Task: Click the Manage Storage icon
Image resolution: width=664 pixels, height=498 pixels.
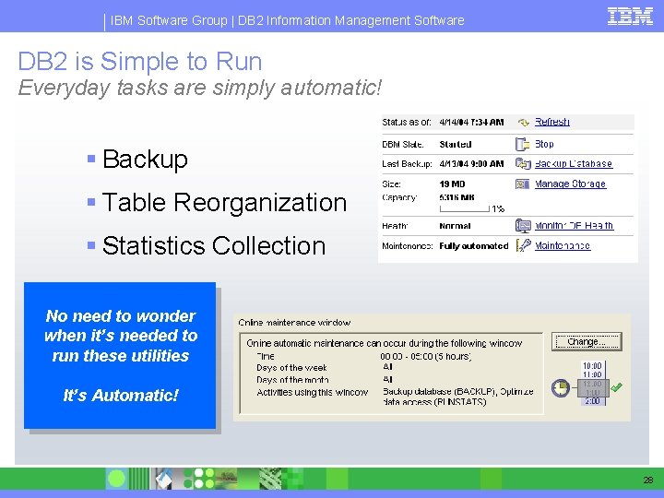Action: coord(522,184)
